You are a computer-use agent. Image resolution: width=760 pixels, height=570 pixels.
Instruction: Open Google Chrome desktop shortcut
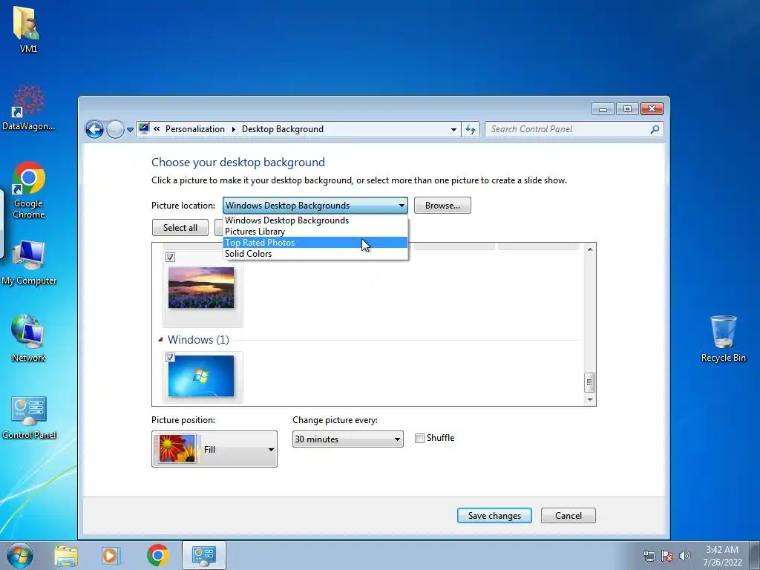pyautogui.click(x=28, y=190)
